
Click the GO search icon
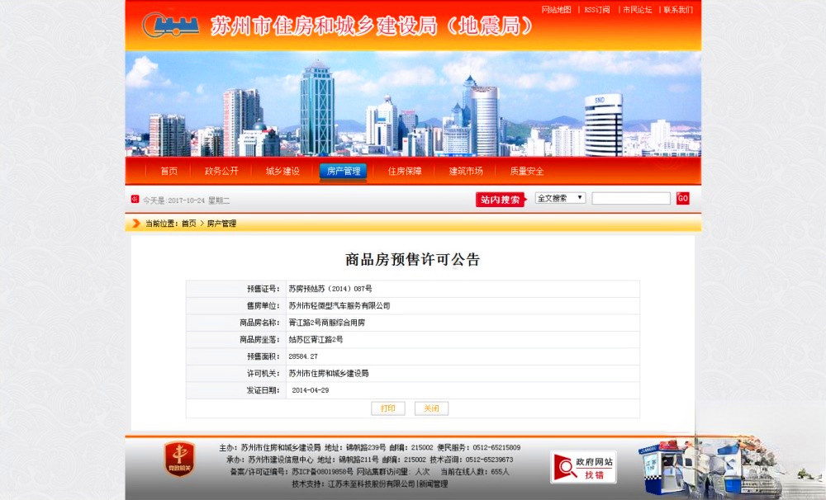pos(682,197)
